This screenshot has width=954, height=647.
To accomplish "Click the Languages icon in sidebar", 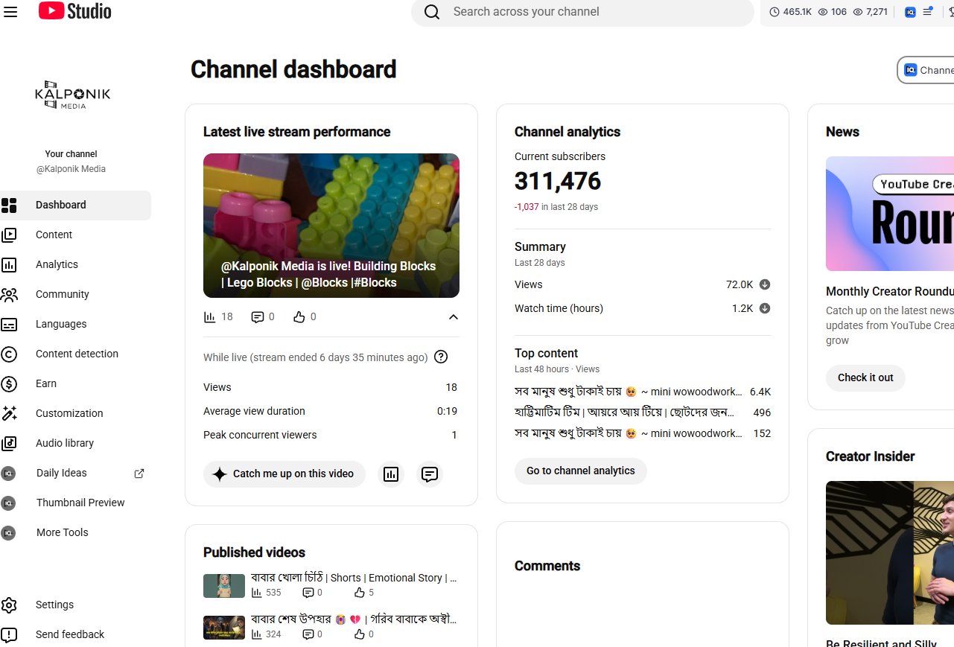I will coord(9,325).
